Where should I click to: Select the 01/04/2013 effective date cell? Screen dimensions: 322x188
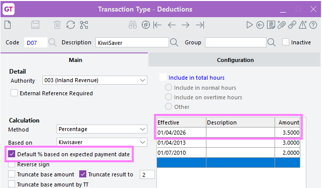[x=181, y=143]
